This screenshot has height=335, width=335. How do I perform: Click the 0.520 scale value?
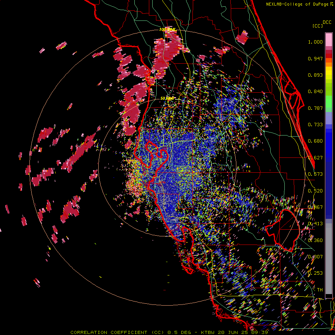(x=315, y=191)
